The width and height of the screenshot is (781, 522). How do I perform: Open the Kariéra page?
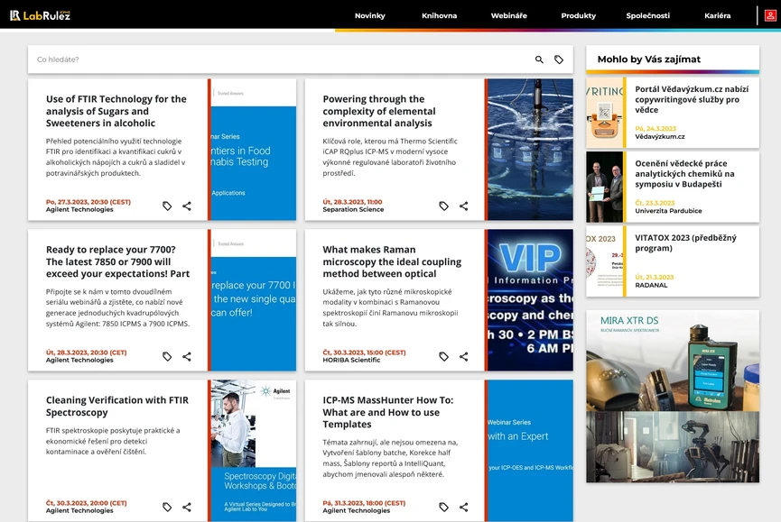717,15
